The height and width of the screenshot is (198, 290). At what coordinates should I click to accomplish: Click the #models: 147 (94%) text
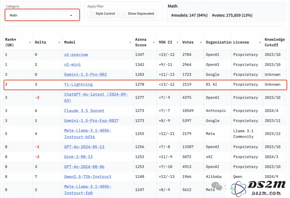tap(189, 15)
